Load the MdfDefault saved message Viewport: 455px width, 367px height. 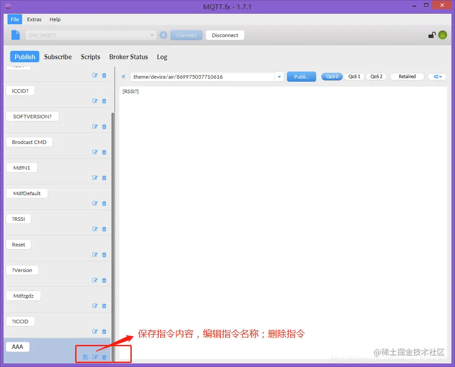pos(27,193)
